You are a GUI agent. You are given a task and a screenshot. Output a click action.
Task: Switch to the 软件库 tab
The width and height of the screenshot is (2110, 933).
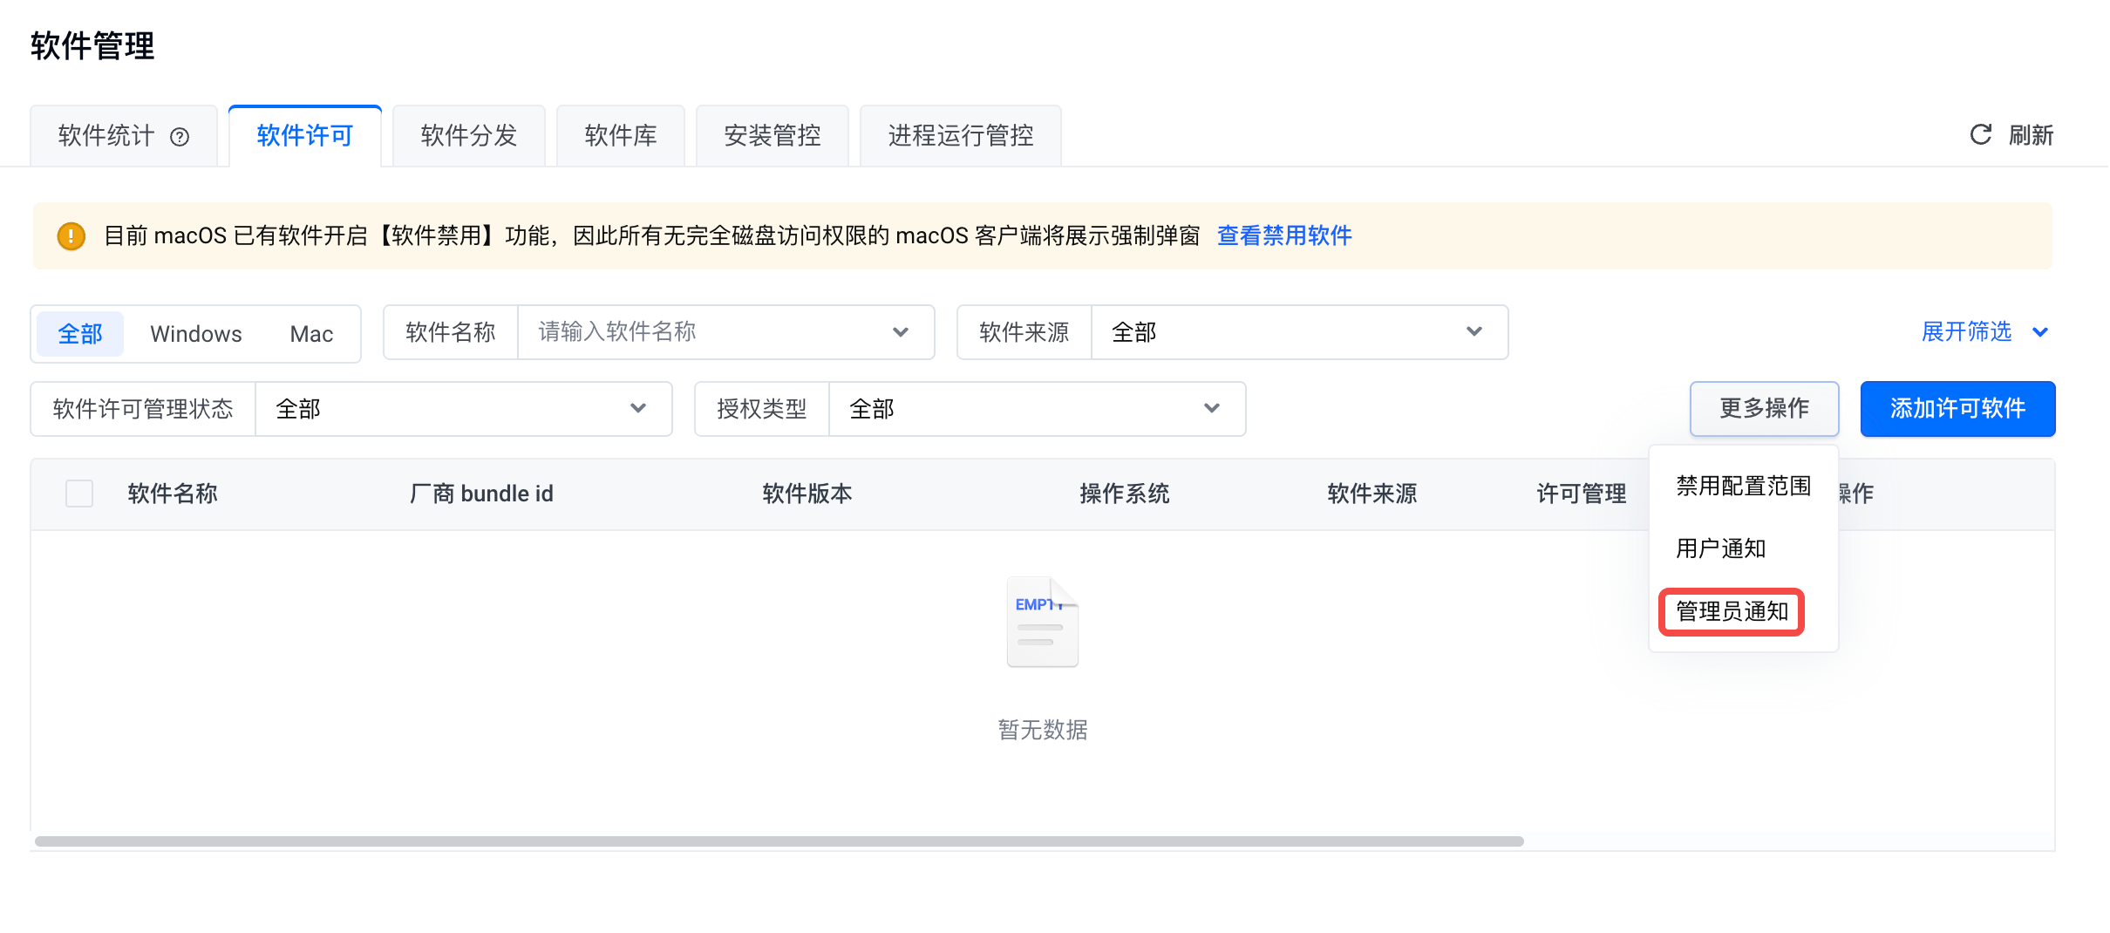(x=621, y=136)
